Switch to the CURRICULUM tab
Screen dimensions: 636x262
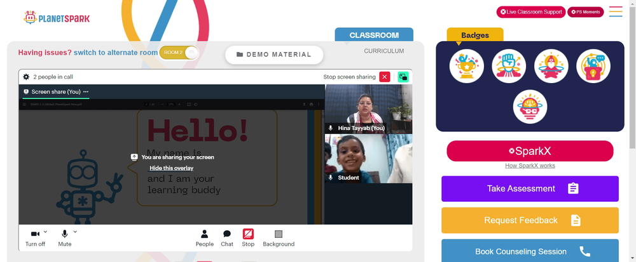[384, 51]
